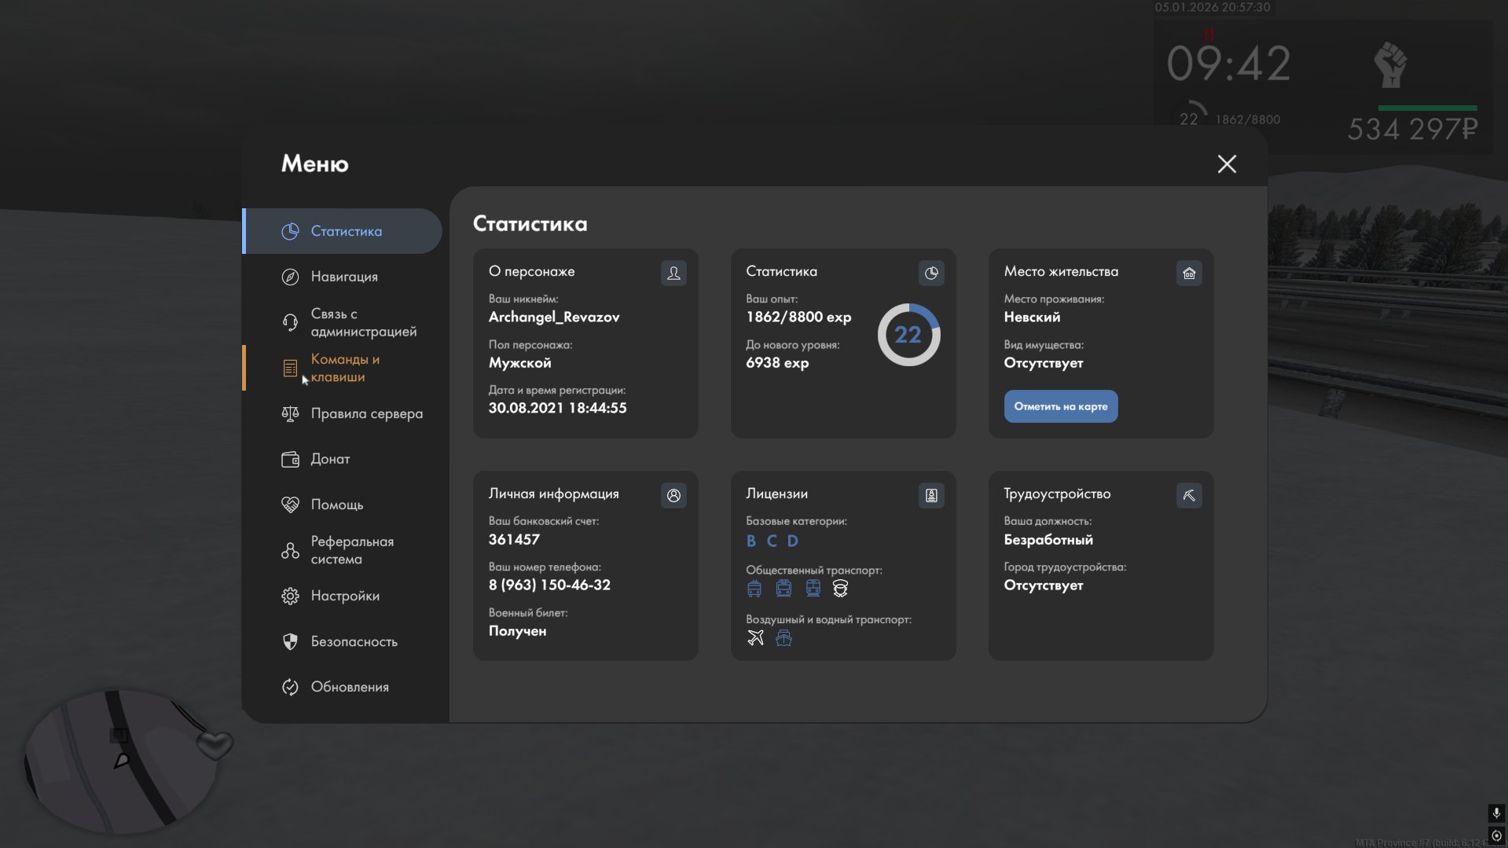This screenshot has height=848, width=1508.
Task: Click the airplane license icon
Action: pyautogui.click(x=755, y=637)
